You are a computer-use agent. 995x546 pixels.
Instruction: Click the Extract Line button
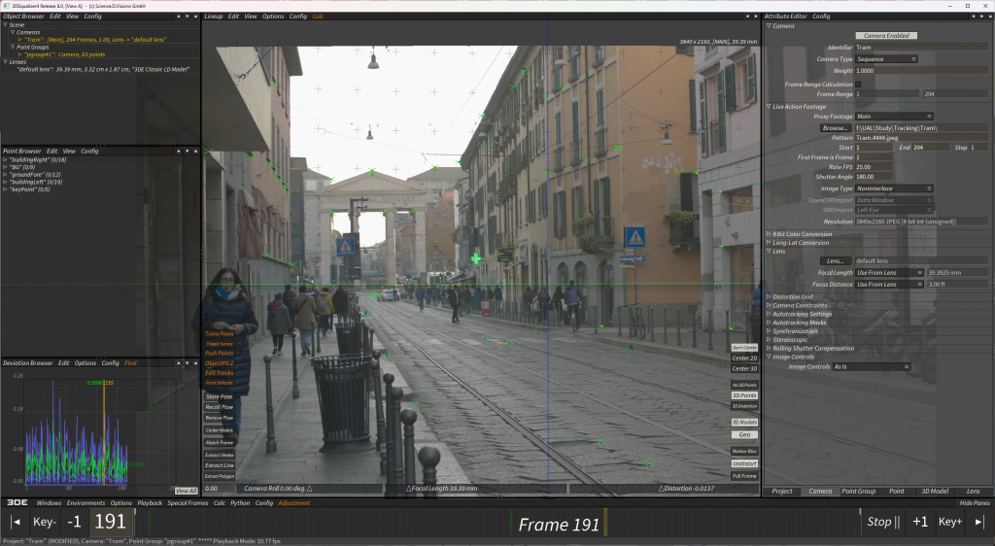click(x=220, y=464)
